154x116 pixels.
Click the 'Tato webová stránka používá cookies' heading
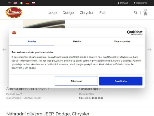coord(32,52)
